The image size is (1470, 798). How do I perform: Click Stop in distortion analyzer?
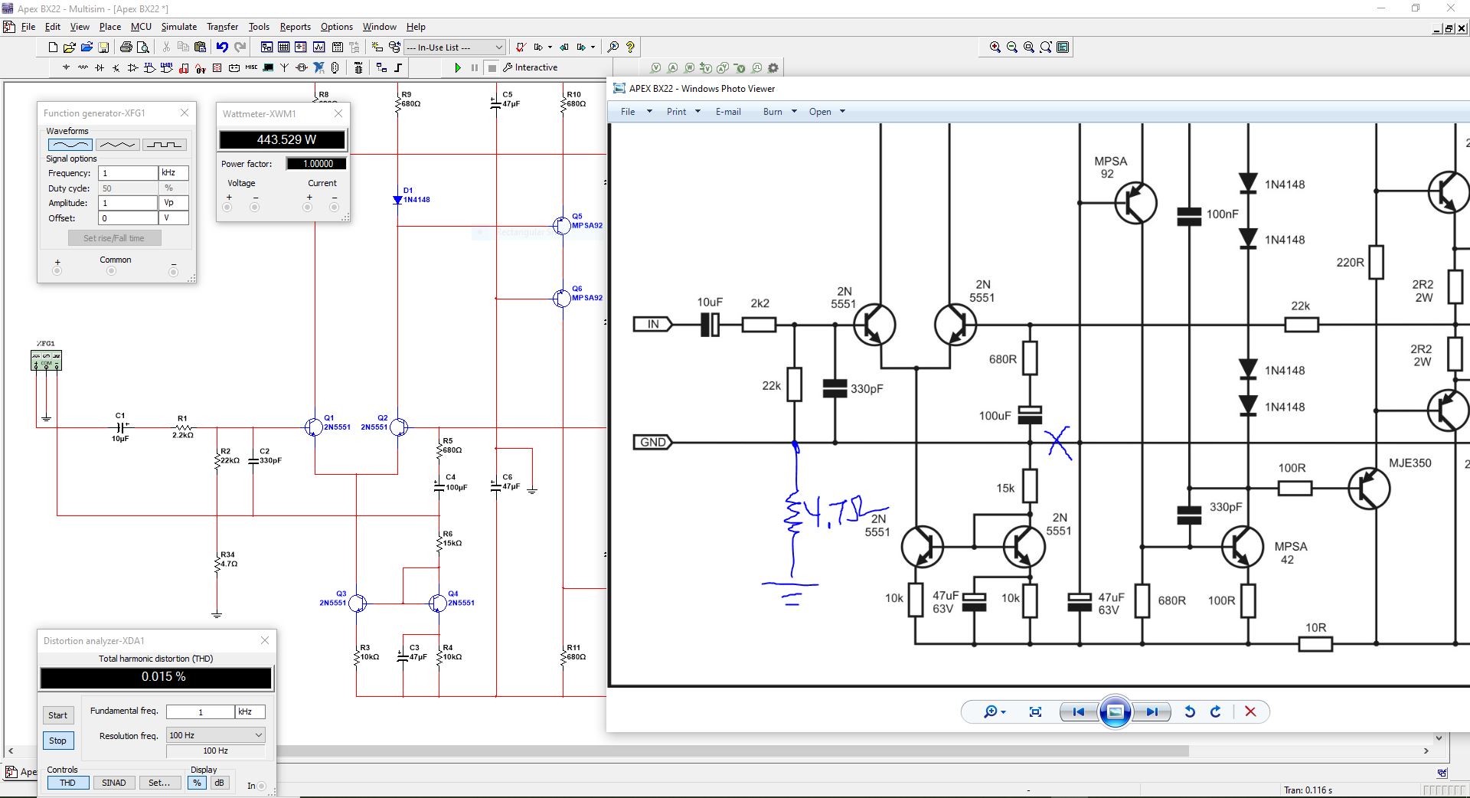(58, 741)
